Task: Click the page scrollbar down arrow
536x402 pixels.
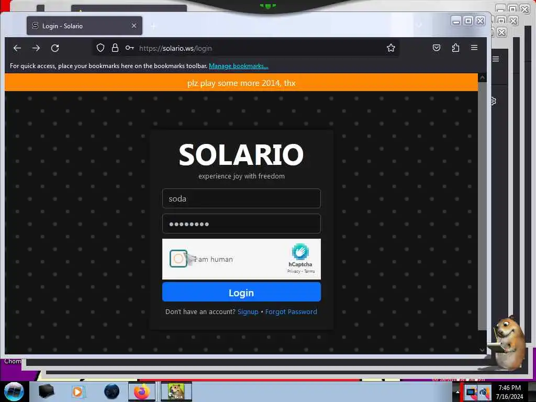Action: point(482,350)
